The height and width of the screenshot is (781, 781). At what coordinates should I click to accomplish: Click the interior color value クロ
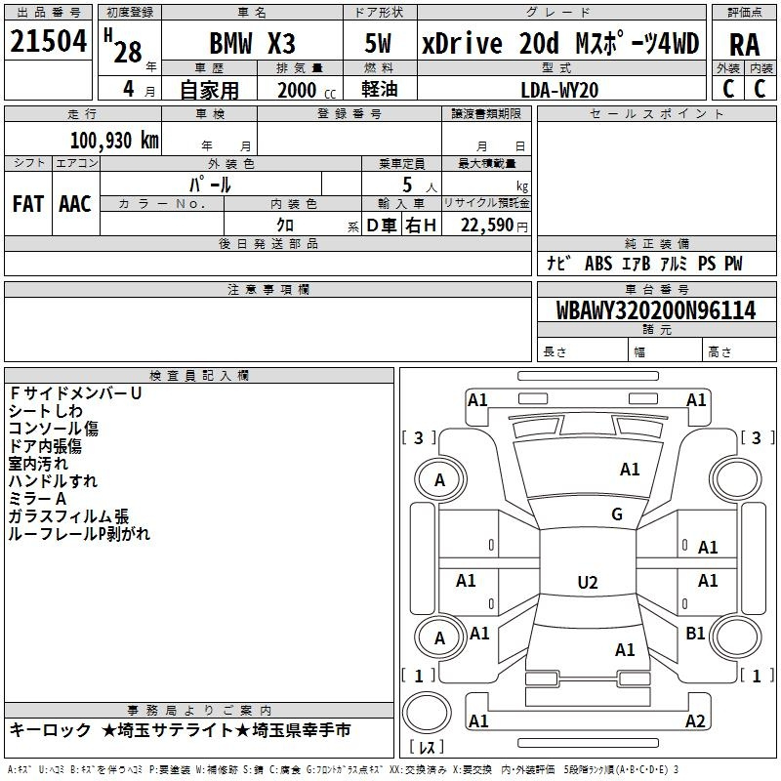tap(285, 226)
